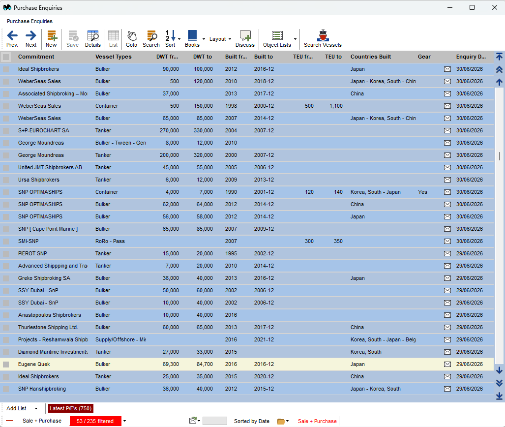Click Sorted by Date label
The width and height of the screenshot is (505, 427).
[252, 421]
